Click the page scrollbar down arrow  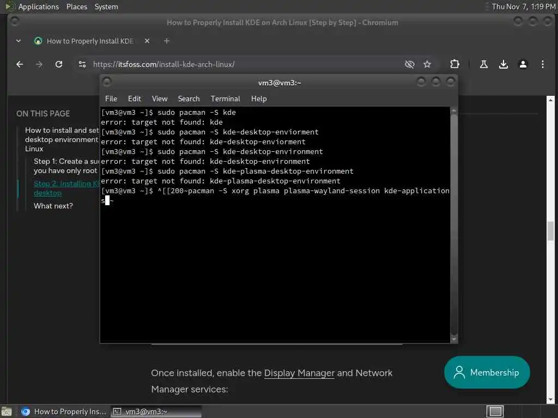point(550,399)
